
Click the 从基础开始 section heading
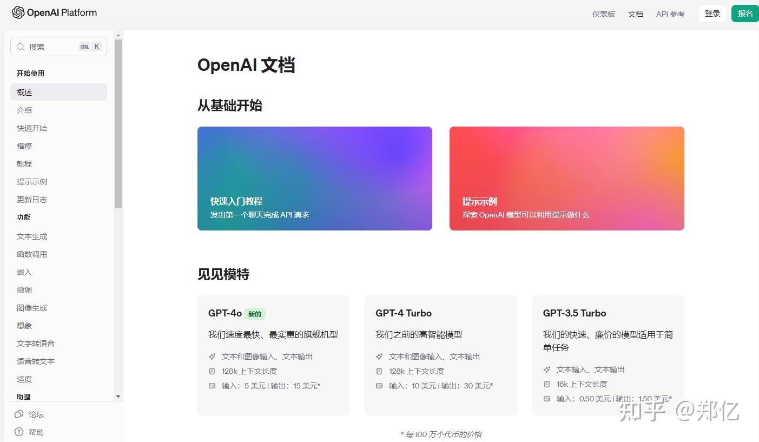point(230,105)
